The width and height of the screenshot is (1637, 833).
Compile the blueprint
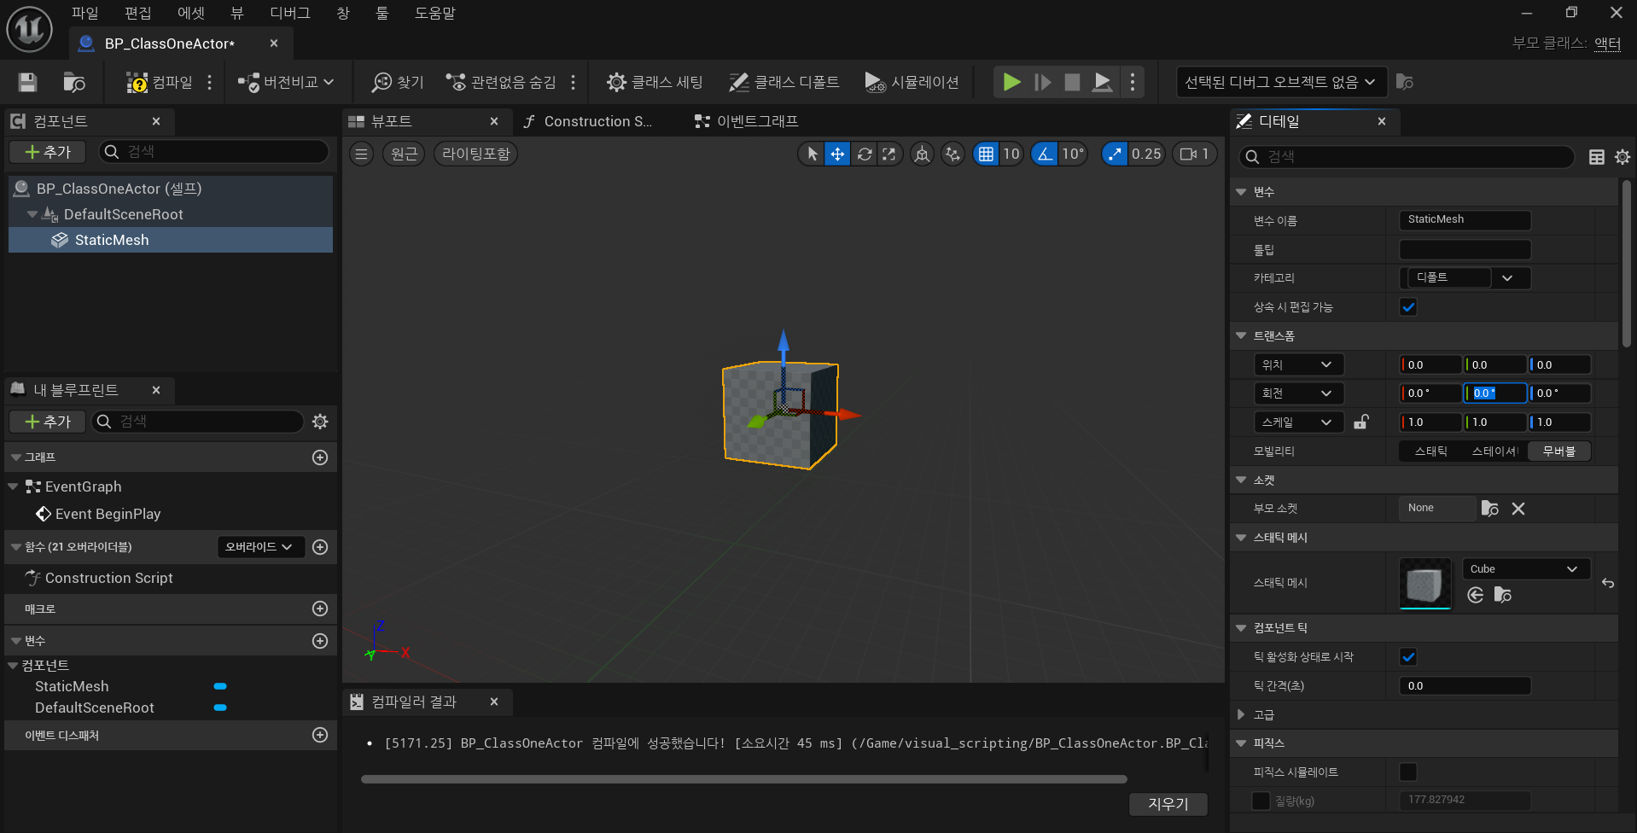click(160, 82)
